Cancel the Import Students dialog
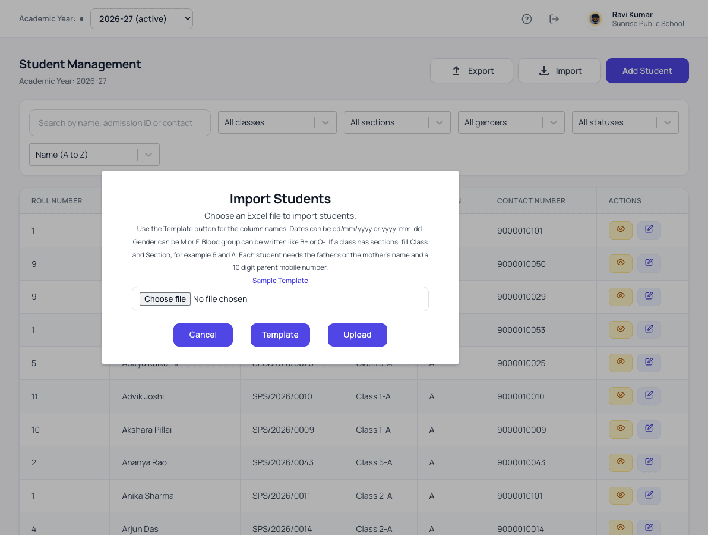708x535 pixels. pos(203,335)
